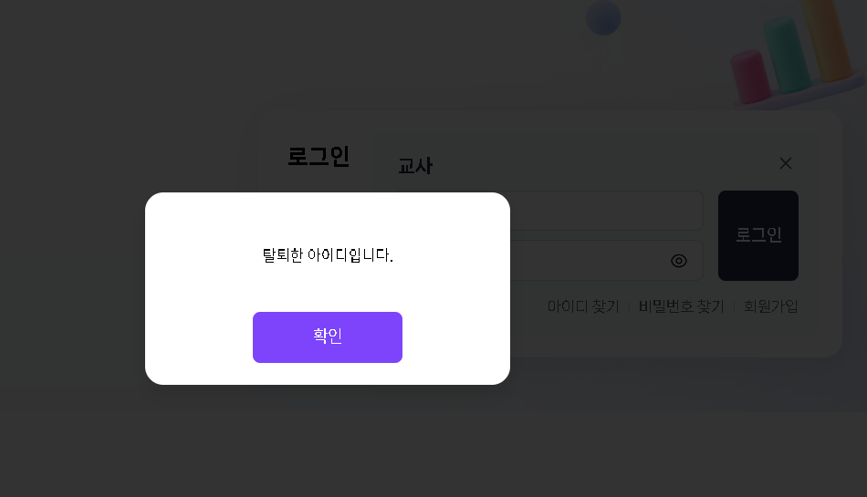
Task: Confirm the alert with the purple 확인 button
Action: point(328,337)
